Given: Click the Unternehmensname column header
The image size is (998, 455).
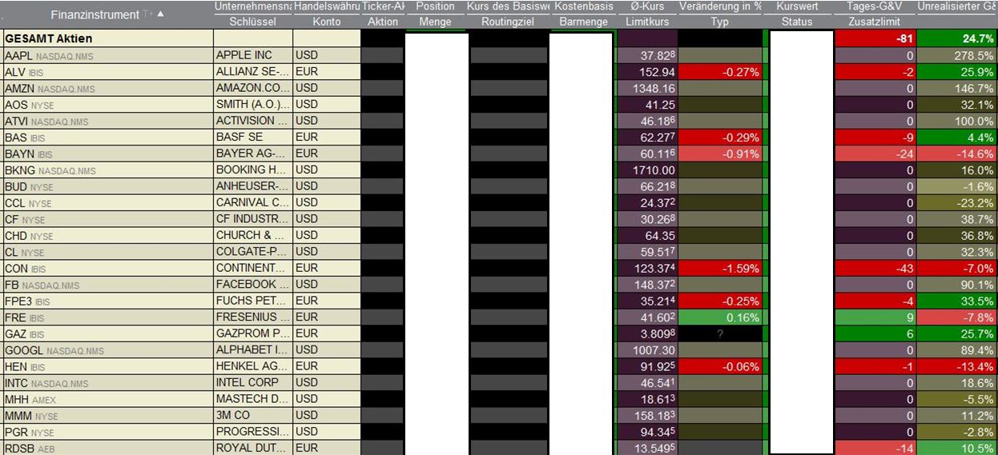Looking at the screenshot, I should 253,6.
